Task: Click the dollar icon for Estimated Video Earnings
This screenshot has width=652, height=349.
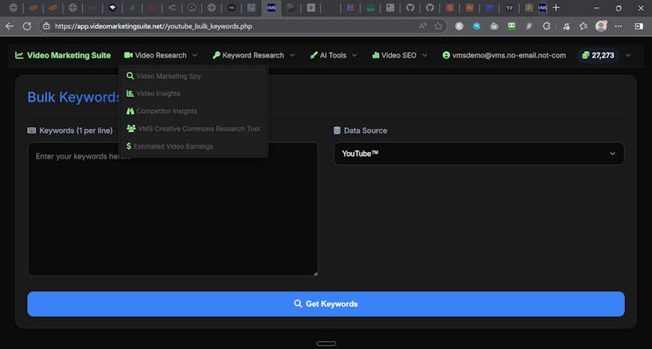Action: click(129, 146)
